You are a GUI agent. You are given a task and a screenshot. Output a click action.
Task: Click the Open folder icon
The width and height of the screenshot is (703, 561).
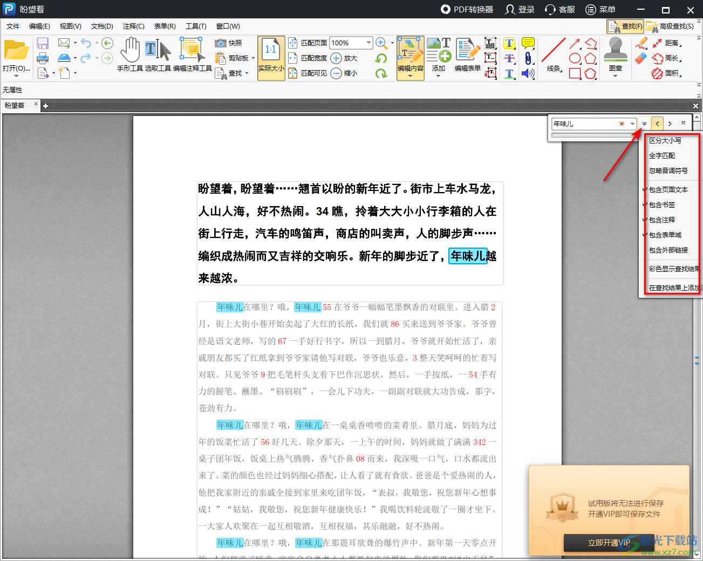point(17,50)
